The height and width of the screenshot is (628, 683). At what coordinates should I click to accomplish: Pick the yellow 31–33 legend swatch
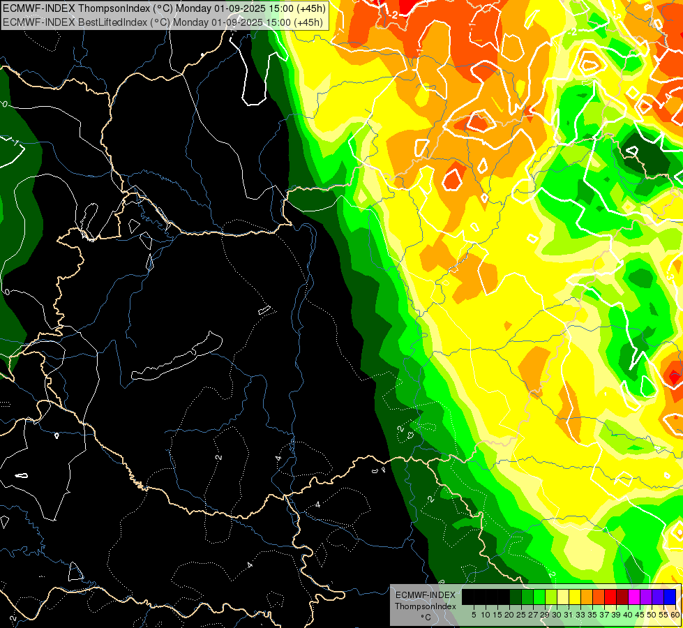pos(575,597)
